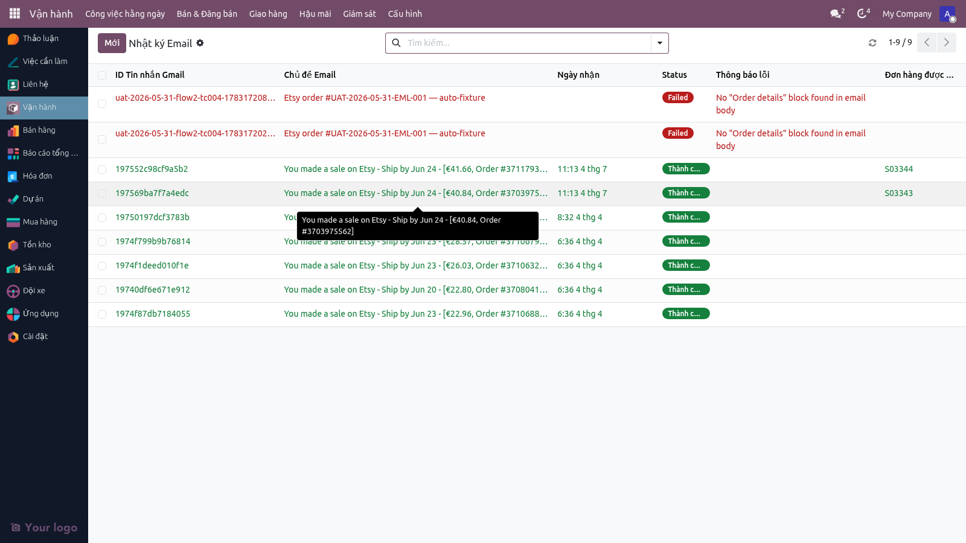Toggle the select-all header checkbox
This screenshot has width=966, height=543.
click(x=102, y=75)
